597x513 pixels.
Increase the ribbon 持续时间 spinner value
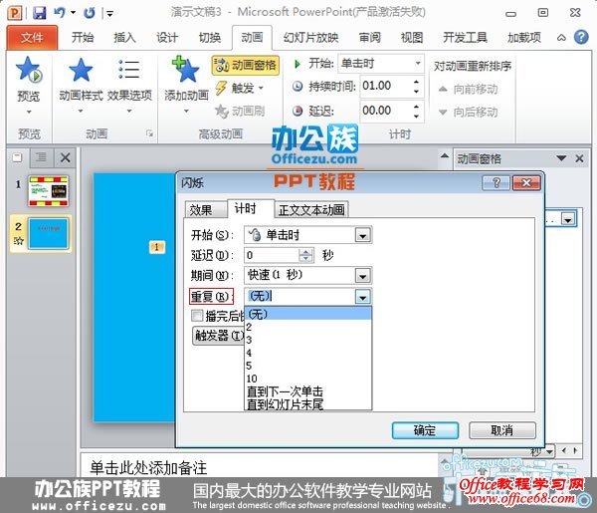point(416,82)
